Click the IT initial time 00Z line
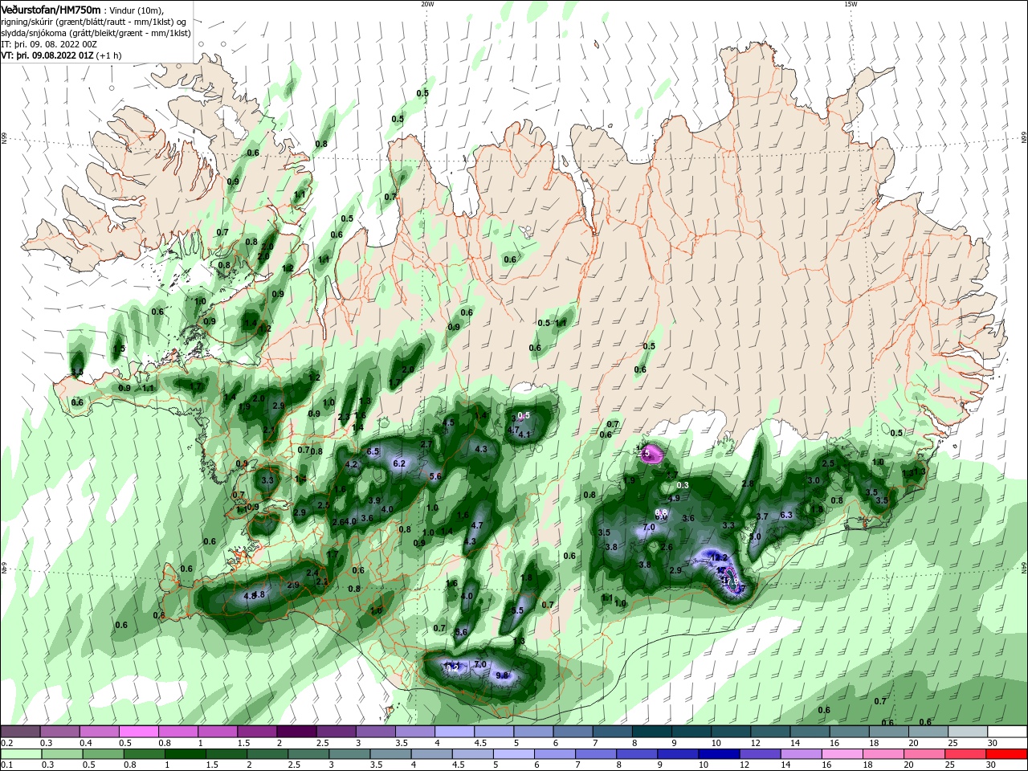 50,44
